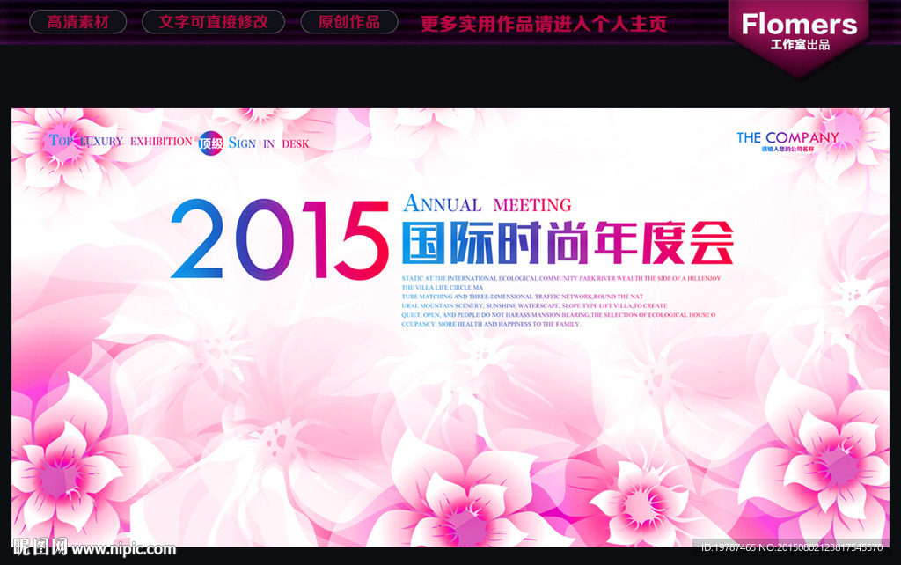Select the 工作室出品 caption under Flomers
Image resolution: width=901 pixels, height=565 pixels.
[x=800, y=45]
